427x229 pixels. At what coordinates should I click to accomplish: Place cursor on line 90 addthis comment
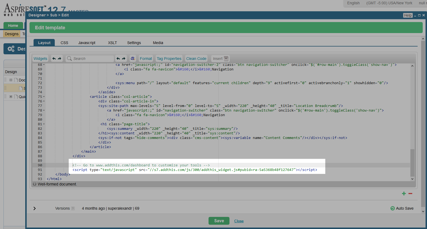(141, 165)
